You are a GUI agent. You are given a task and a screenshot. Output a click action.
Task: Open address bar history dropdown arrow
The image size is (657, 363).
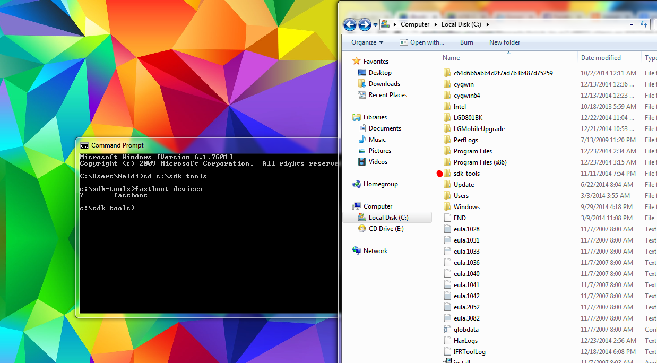[632, 24]
